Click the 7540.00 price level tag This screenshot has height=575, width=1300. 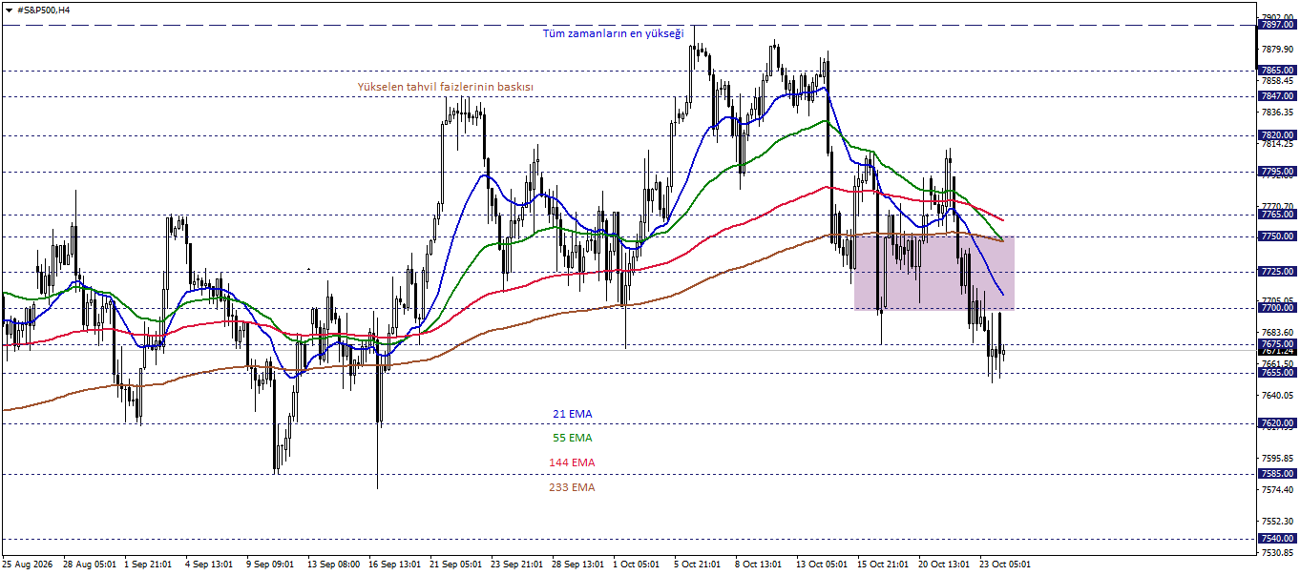click(1277, 539)
